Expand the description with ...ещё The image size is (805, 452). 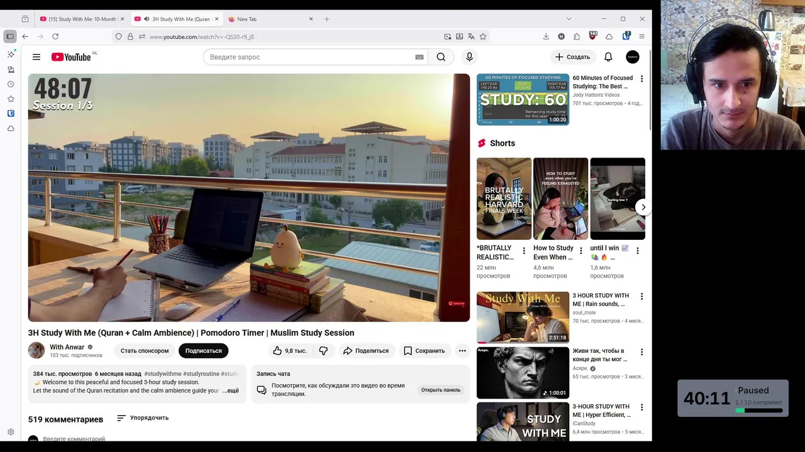(231, 390)
